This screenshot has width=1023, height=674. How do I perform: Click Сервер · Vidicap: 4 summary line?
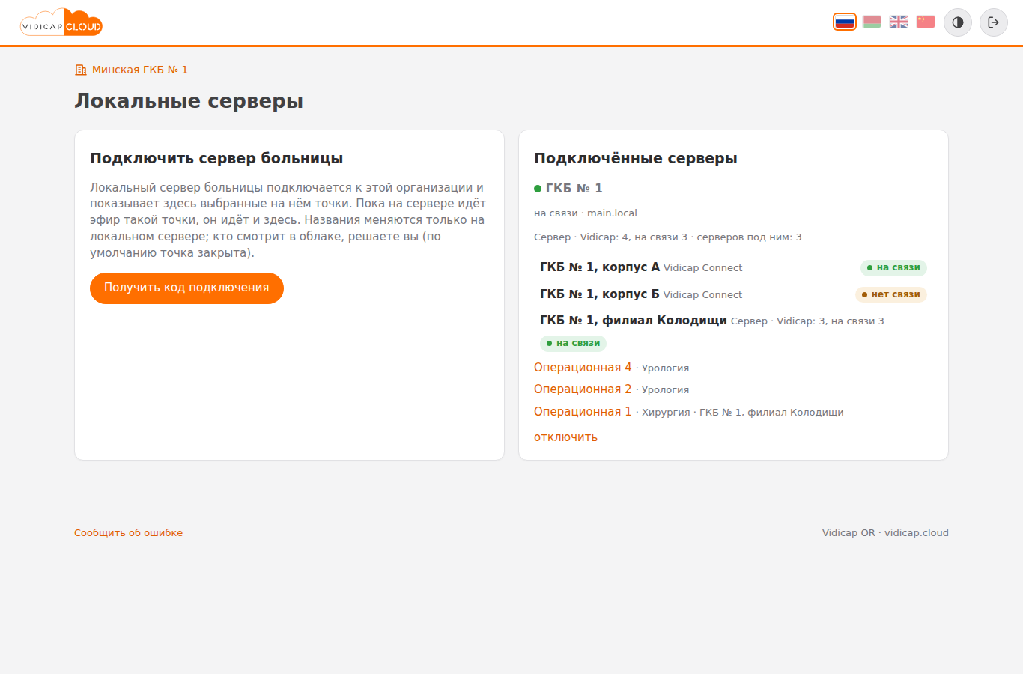pyautogui.click(x=668, y=237)
